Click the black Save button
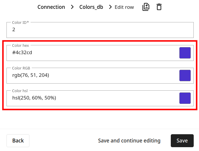Viewport: 199px width, 151px height. (x=182, y=141)
